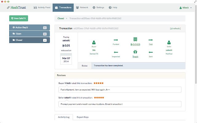The height and width of the screenshot is (123, 197).
Task: Refresh the transaction details
Action: coord(175,29)
